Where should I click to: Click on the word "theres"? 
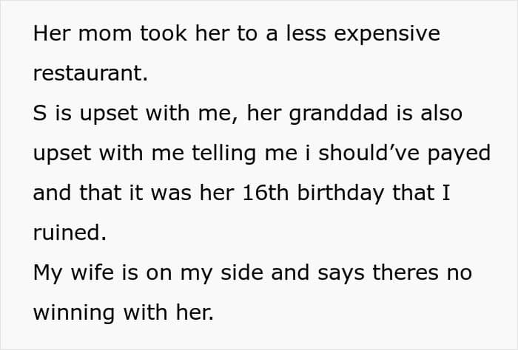point(403,273)
